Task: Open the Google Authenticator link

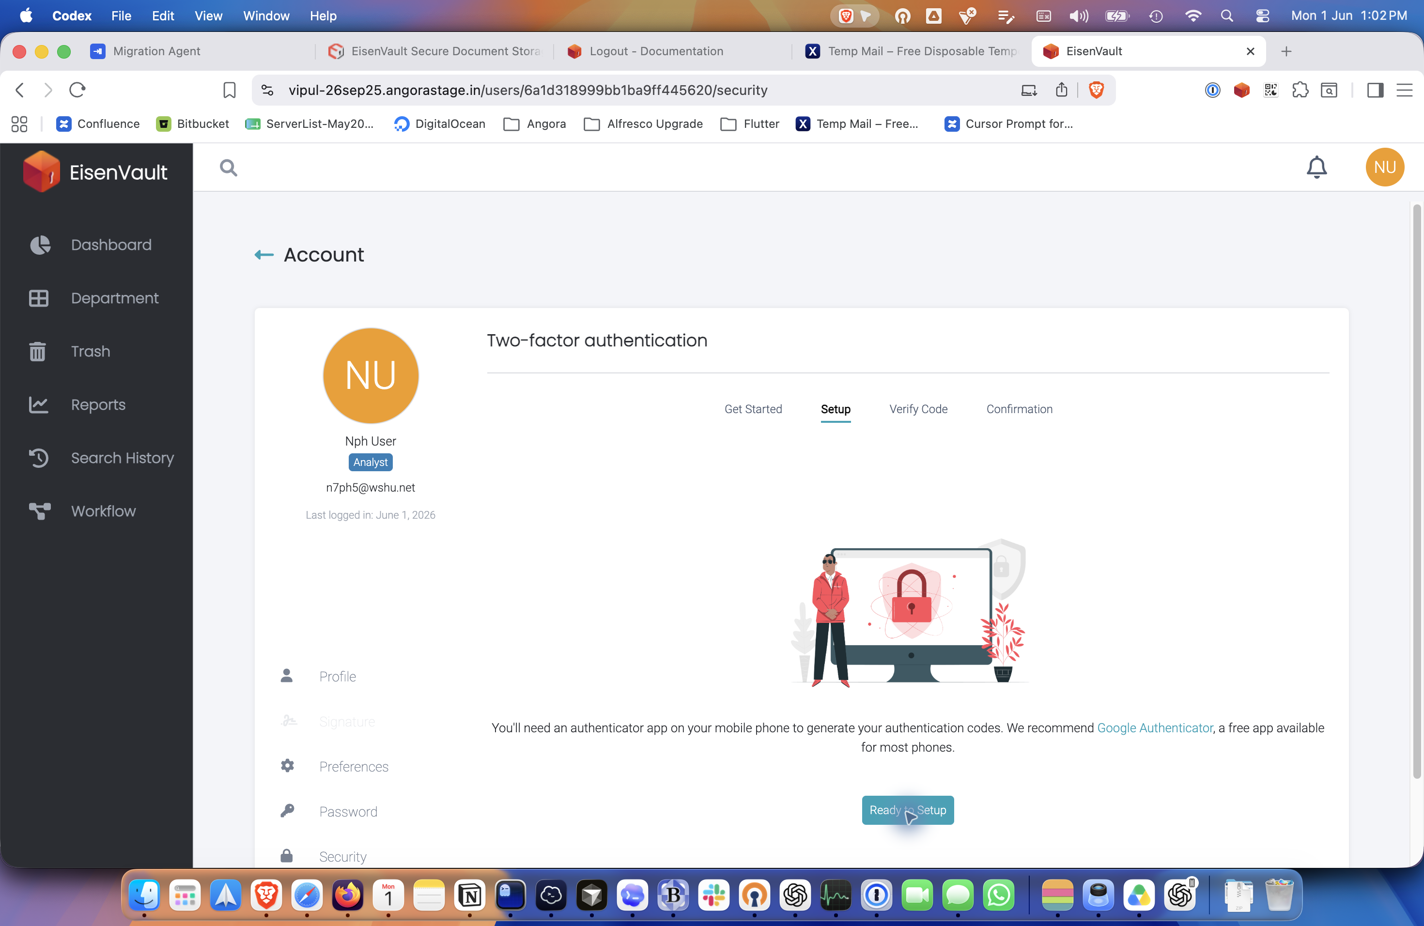Action: [1155, 727]
